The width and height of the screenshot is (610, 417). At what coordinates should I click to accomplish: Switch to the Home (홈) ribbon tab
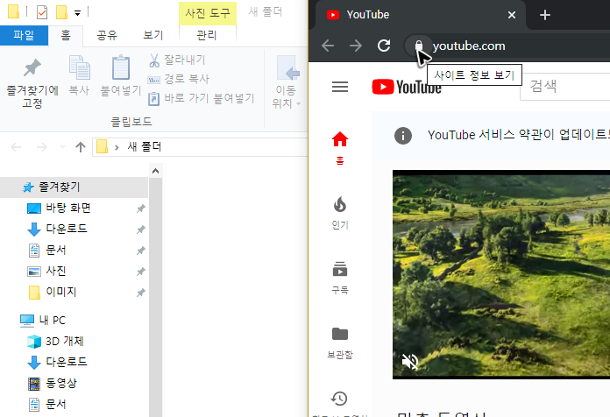pyautogui.click(x=66, y=35)
